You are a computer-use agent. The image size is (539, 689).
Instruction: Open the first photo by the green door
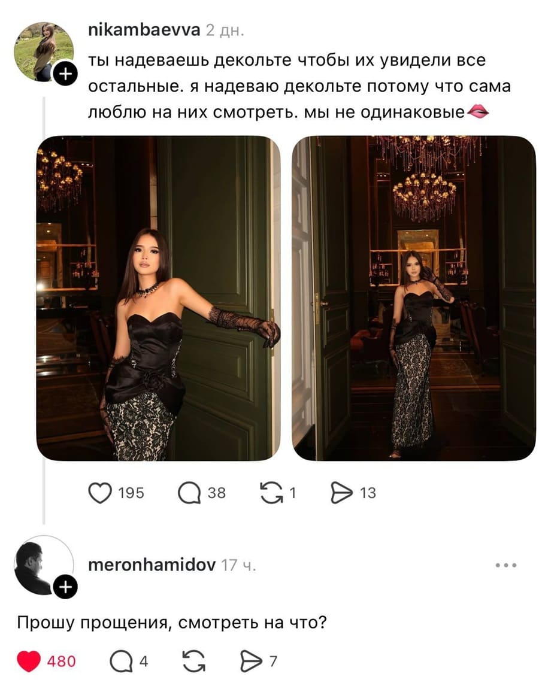coord(158,298)
